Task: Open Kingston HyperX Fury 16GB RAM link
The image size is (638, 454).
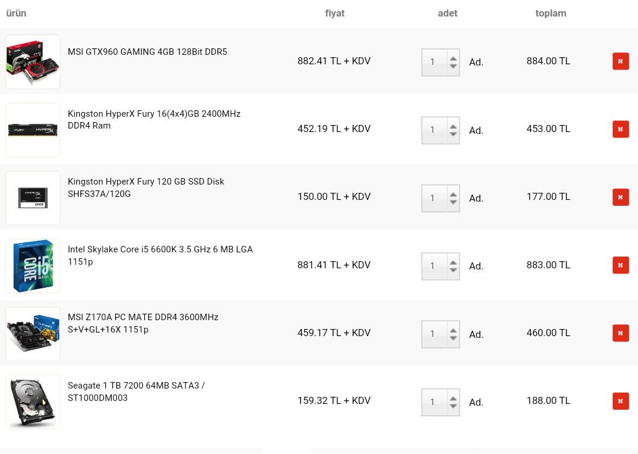Action: pos(154,119)
